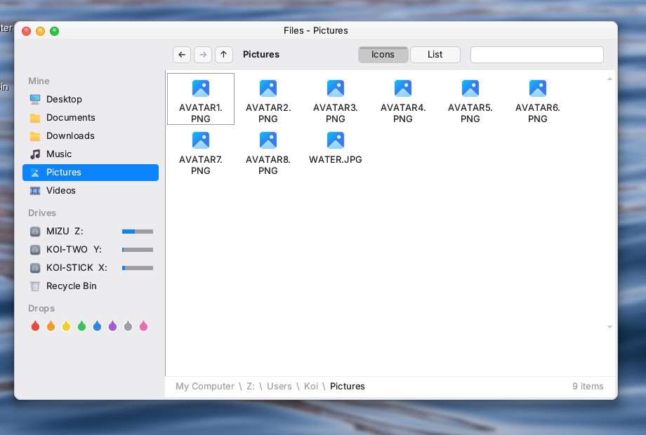Open the MIZU Z: drive
The image size is (646, 435).
[91, 232]
